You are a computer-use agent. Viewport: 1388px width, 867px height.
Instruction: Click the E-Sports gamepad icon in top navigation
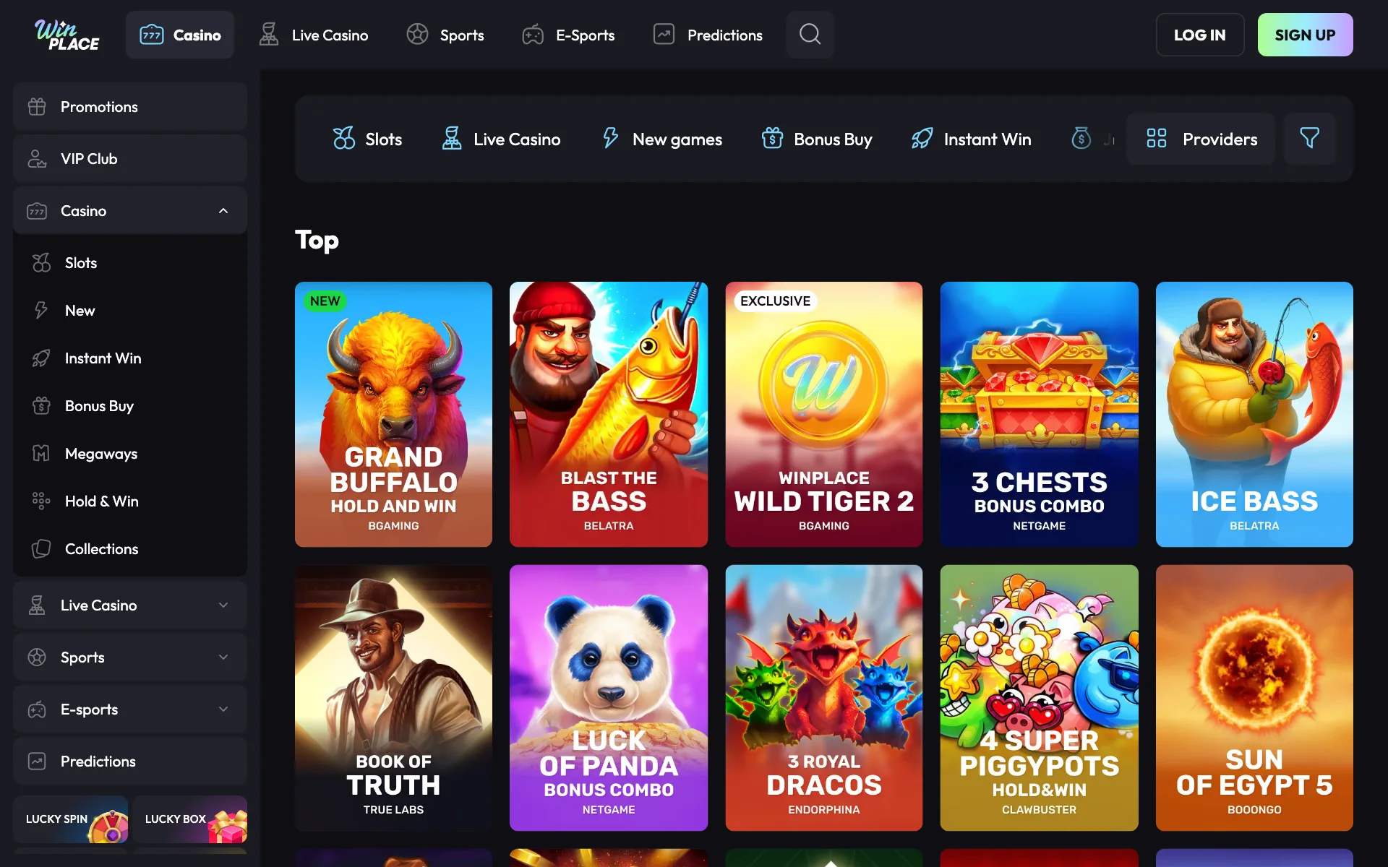pyautogui.click(x=533, y=35)
